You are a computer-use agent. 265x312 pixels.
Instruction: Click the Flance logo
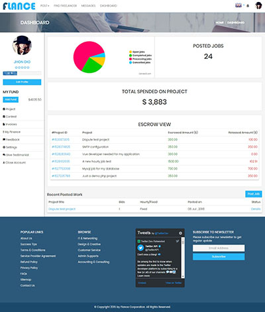click(x=19, y=6)
